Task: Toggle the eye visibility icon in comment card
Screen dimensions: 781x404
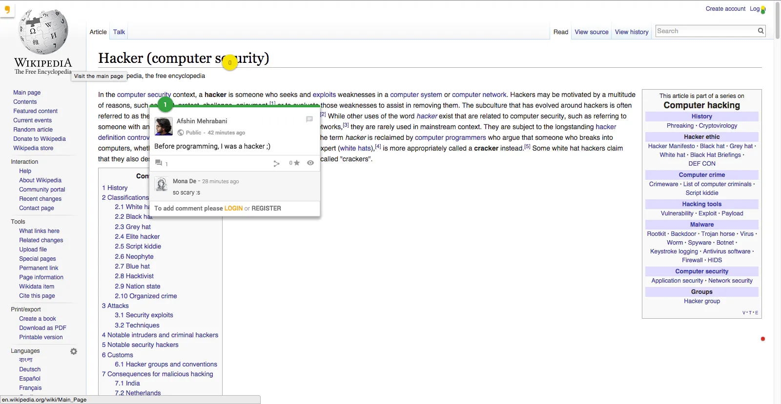Action: coord(310,163)
